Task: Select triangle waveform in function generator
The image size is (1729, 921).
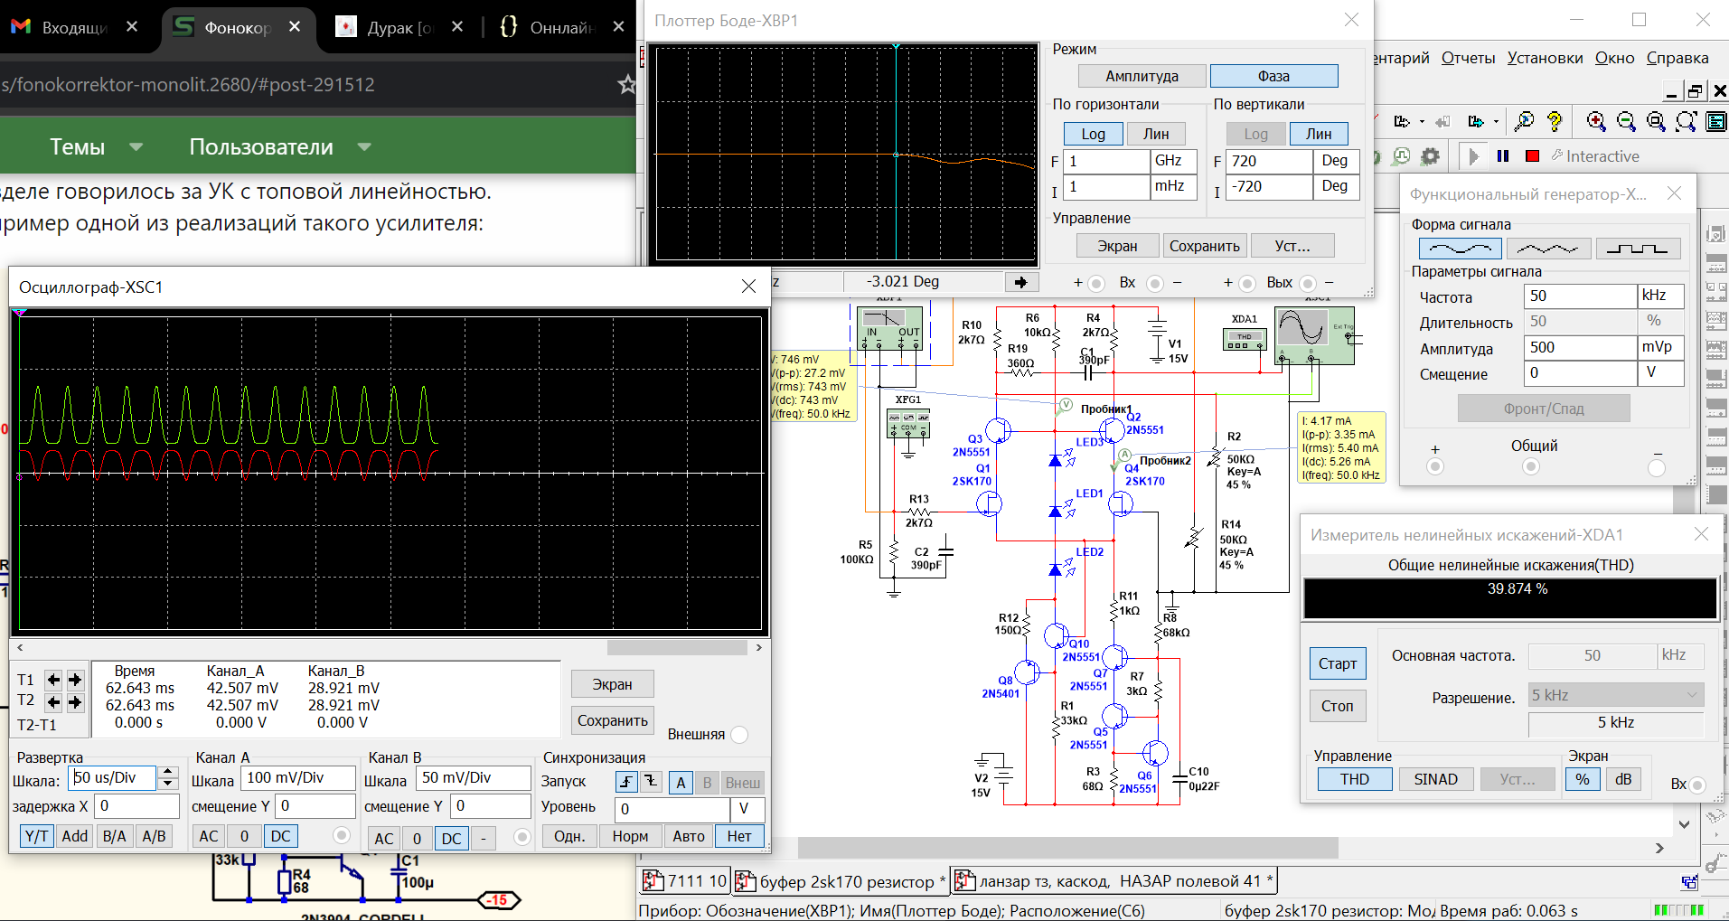Action: click(x=1549, y=248)
